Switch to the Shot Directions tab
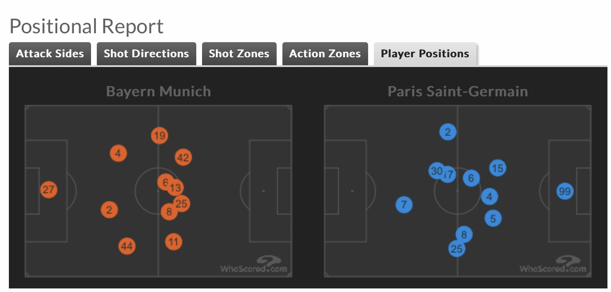This screenshot has width=611, height=292. 146,54
